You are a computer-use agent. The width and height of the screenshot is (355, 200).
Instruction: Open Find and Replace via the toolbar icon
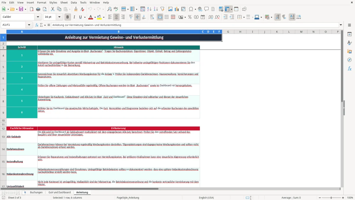click(109, 9)
